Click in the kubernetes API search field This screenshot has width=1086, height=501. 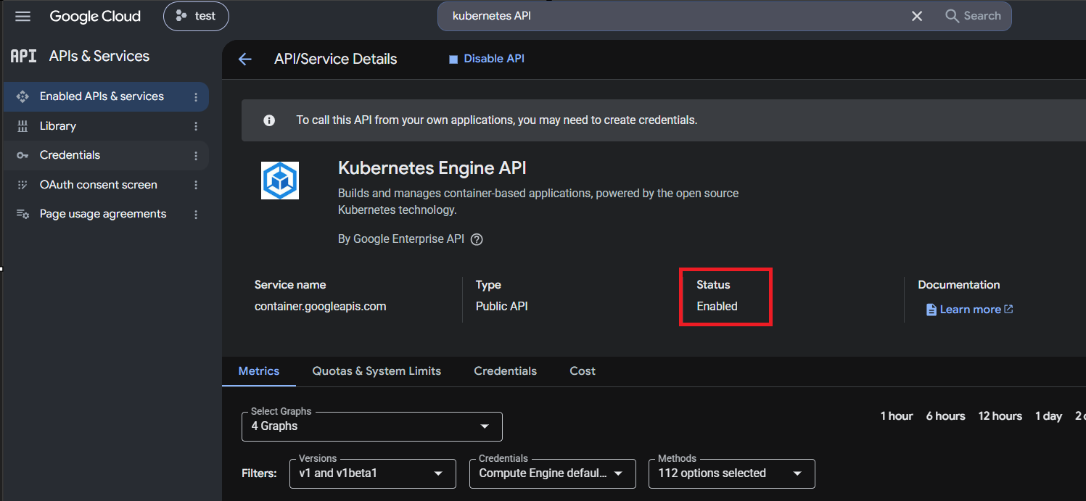pyautogui.click(x=675, y=16)
